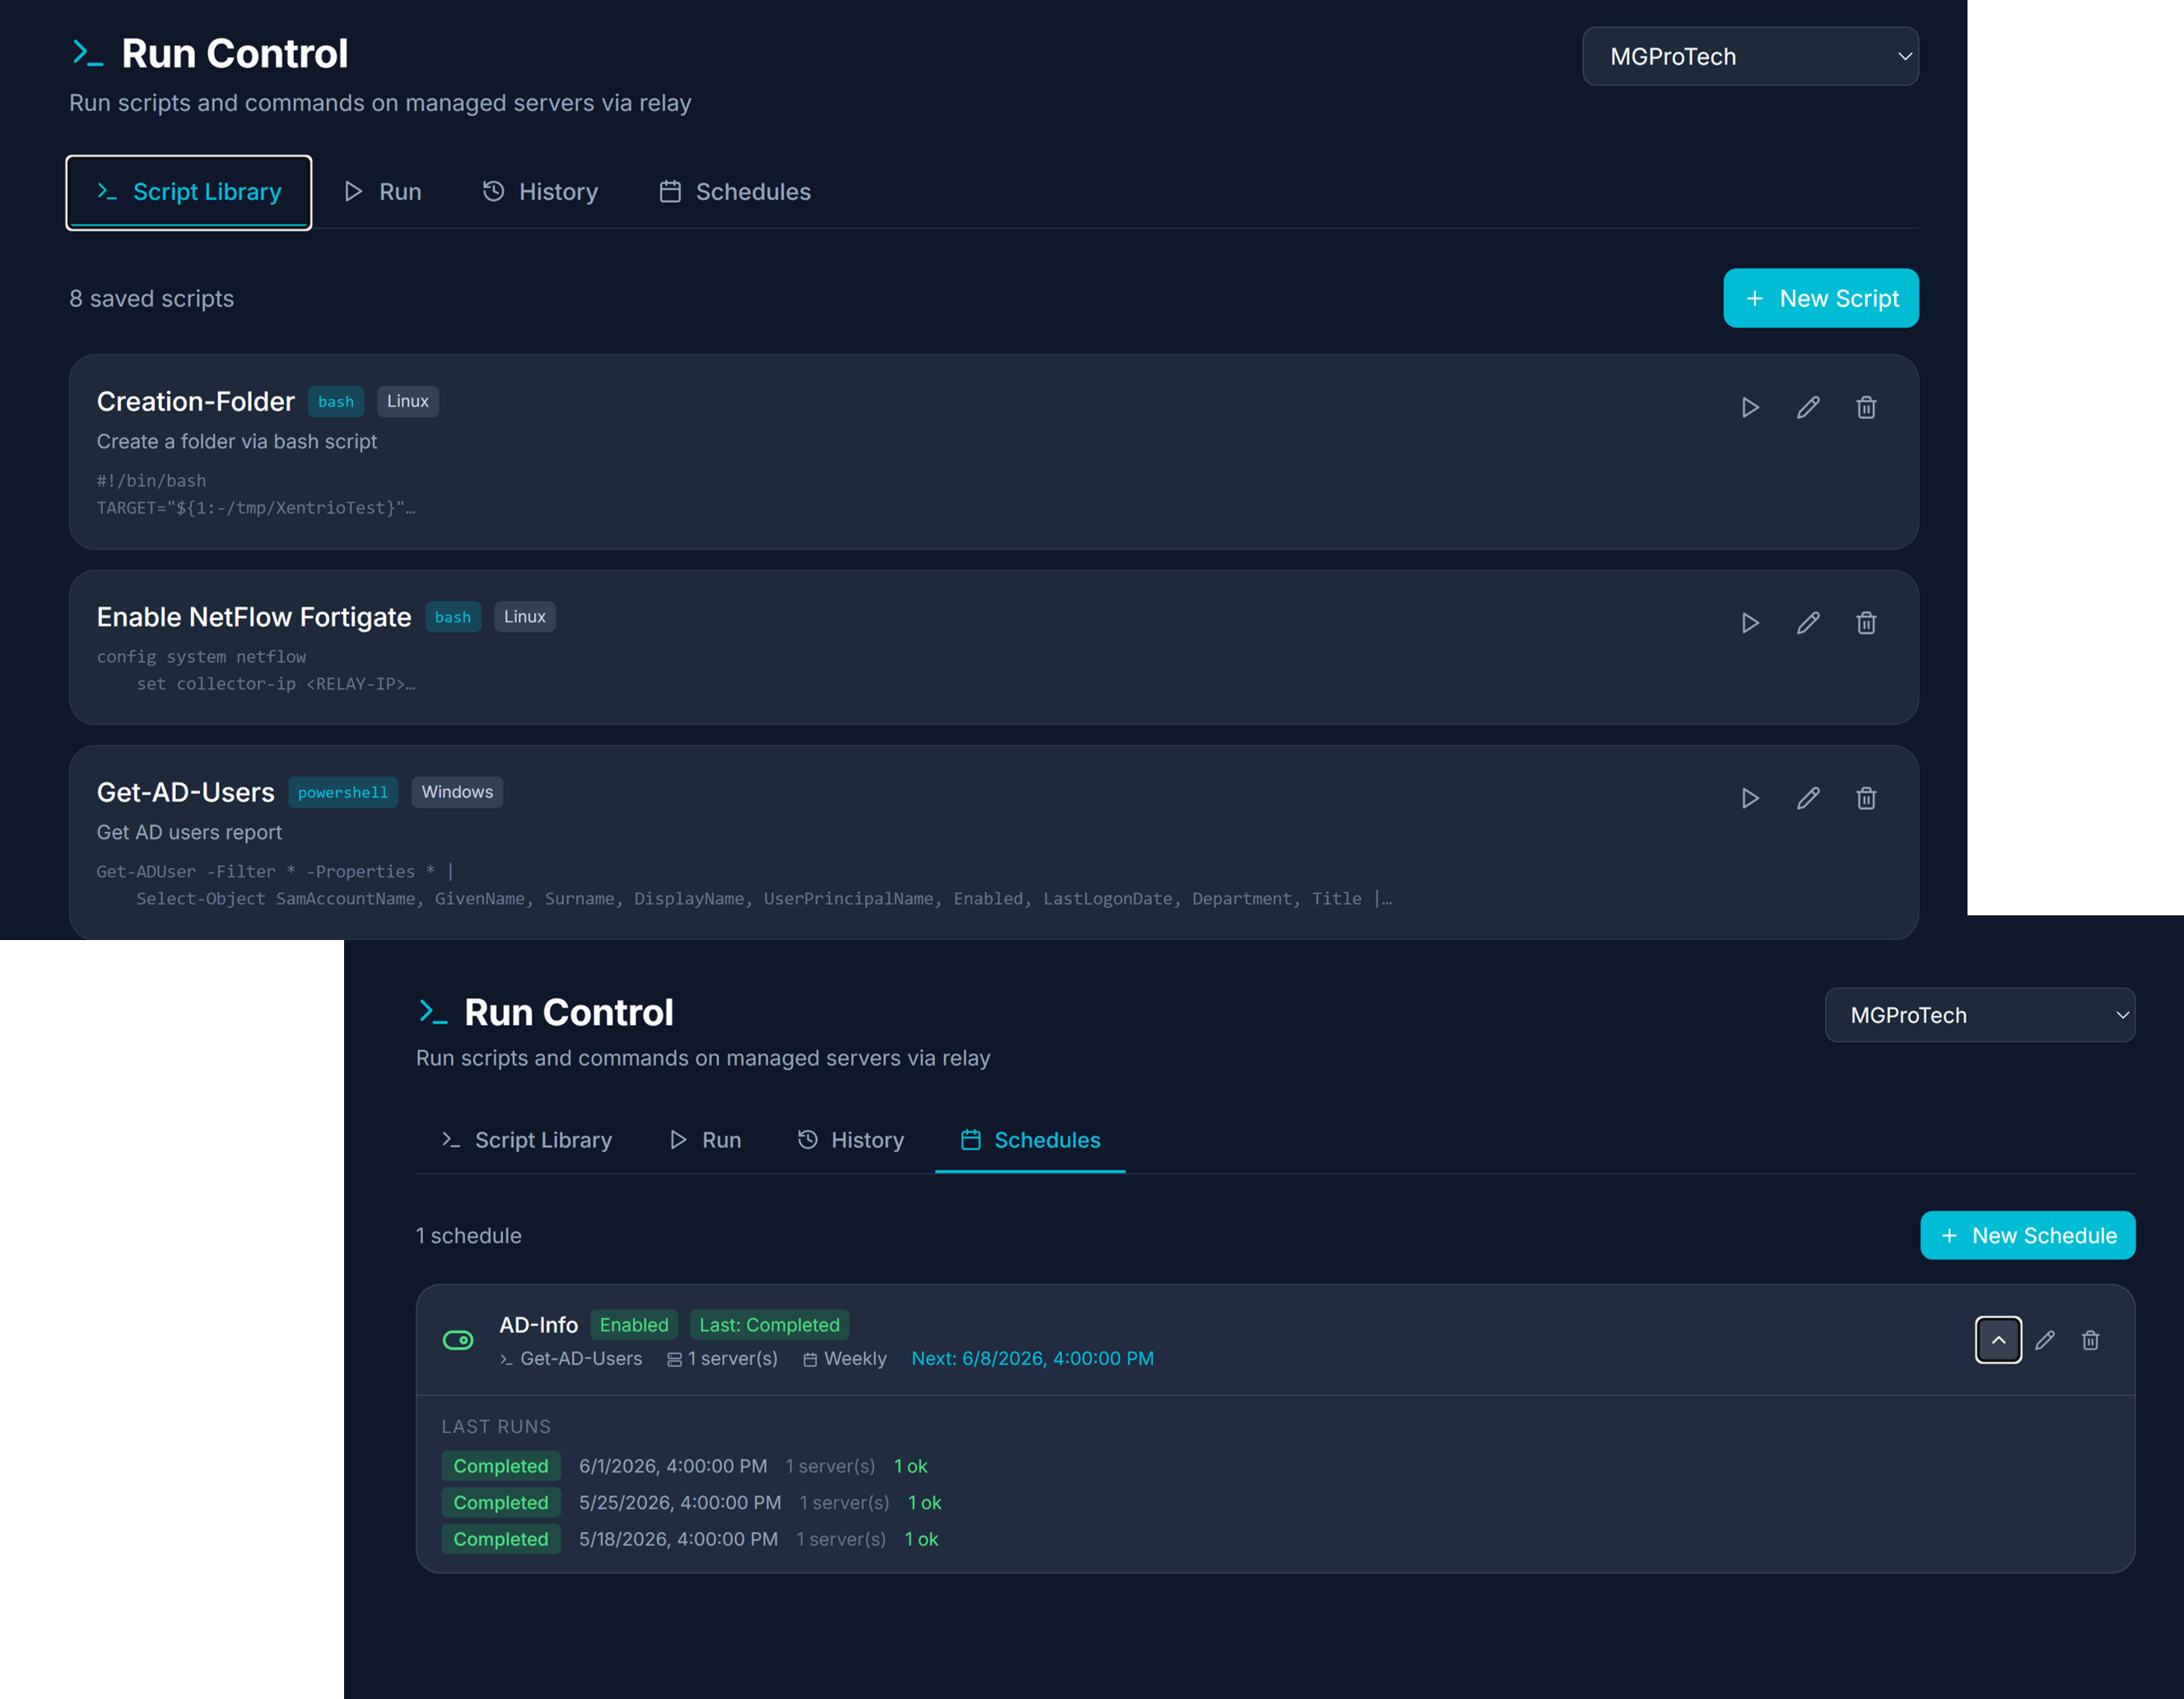Click the bash tag on Enable NetFlow Fortigate
The image size is (2184, 1699).
click(453, 617)
